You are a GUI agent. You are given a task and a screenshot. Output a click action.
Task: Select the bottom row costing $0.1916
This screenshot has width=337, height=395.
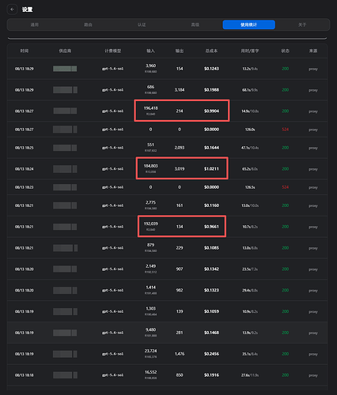[167, 375]
